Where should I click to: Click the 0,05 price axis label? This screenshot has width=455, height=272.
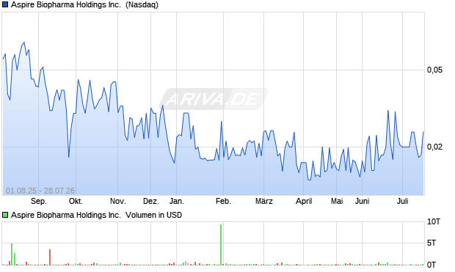[434, 70]
